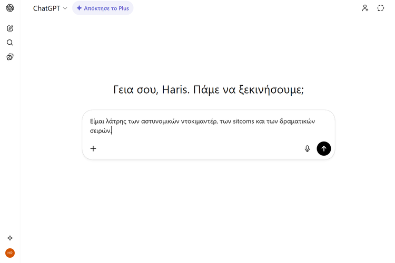The width and height of the screenshot is (395, 263).
Task: Click the OpenAI logo in the sidebar
Action: coord(10,8)
